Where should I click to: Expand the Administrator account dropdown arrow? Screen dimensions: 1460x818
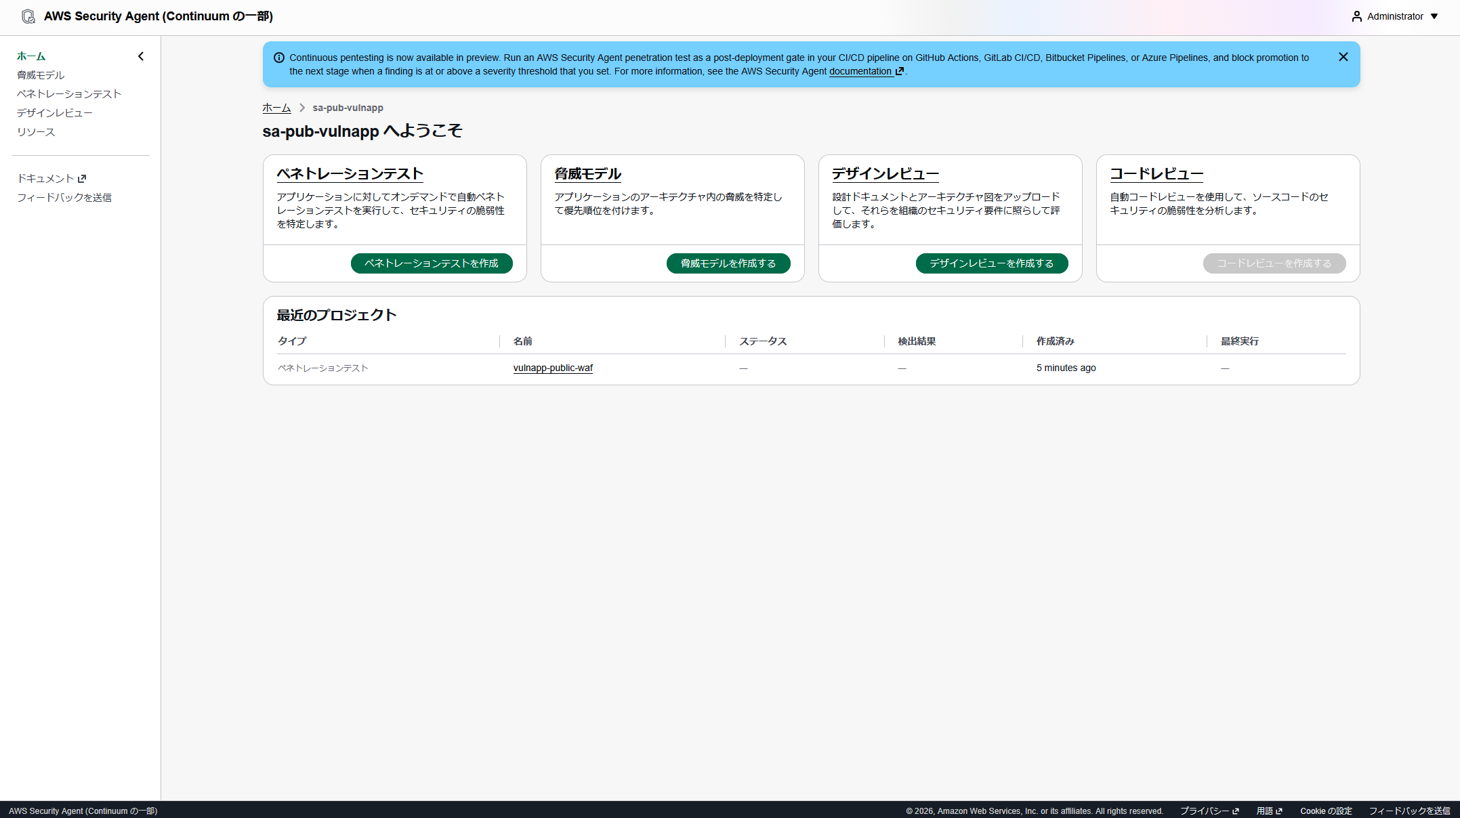click(1434, 16)
